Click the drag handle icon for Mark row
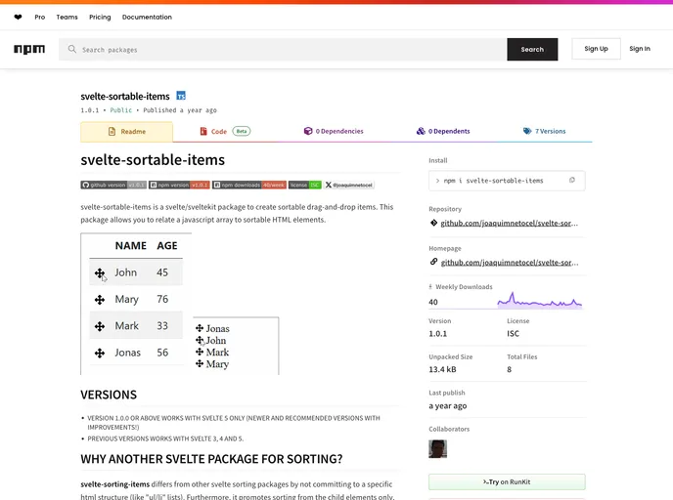This screenshot has width=673, height=500. (100, 326)
